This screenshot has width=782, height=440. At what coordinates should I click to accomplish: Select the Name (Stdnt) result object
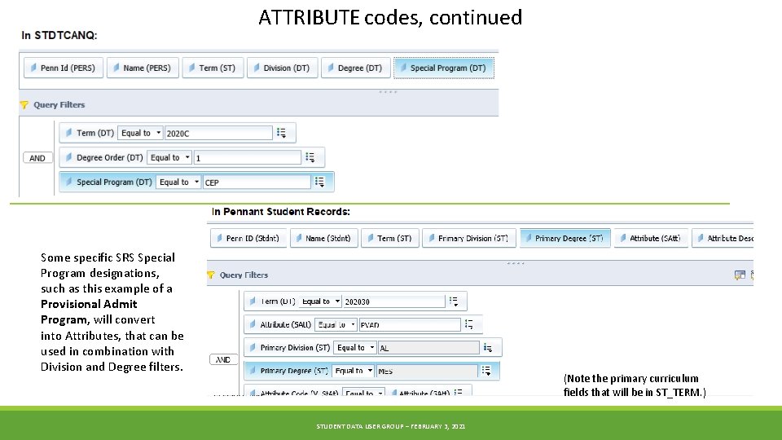coord(324,239)
